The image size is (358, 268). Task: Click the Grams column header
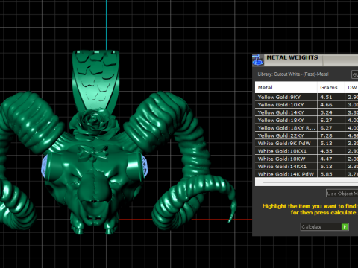(330, 87)
